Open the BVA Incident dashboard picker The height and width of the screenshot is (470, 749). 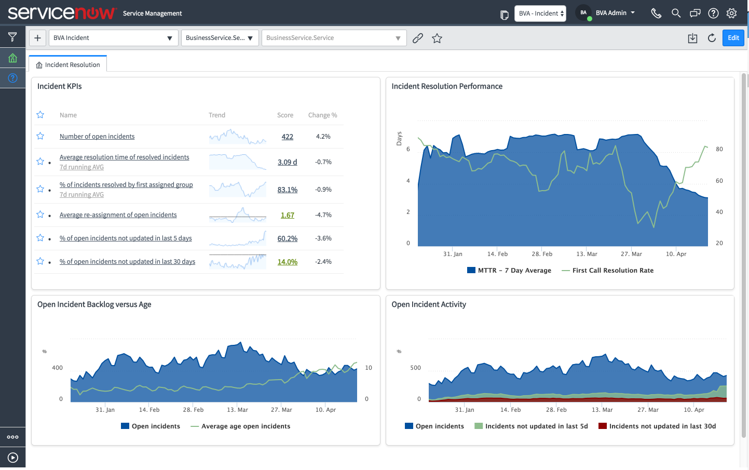click(x=113, y=37)
